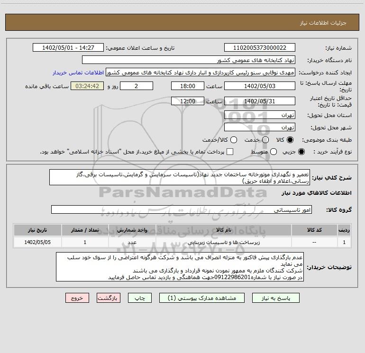365x353 pixels.
Task: Click the نام کالا column header
Action: pyautogui.click(x=223, y=230)
